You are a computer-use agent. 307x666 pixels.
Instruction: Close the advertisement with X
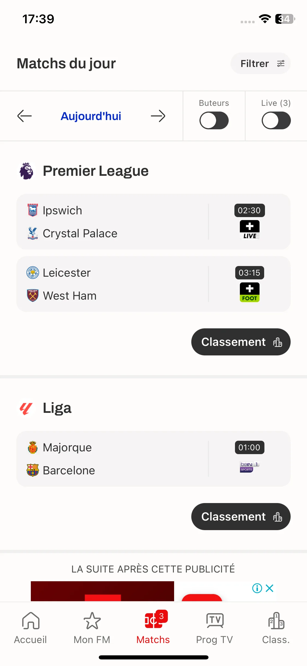[x=270, y=588]
